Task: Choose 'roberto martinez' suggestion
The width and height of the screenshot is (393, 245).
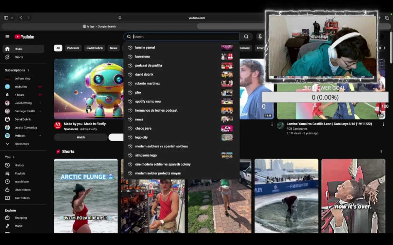Action: [181, 83]
